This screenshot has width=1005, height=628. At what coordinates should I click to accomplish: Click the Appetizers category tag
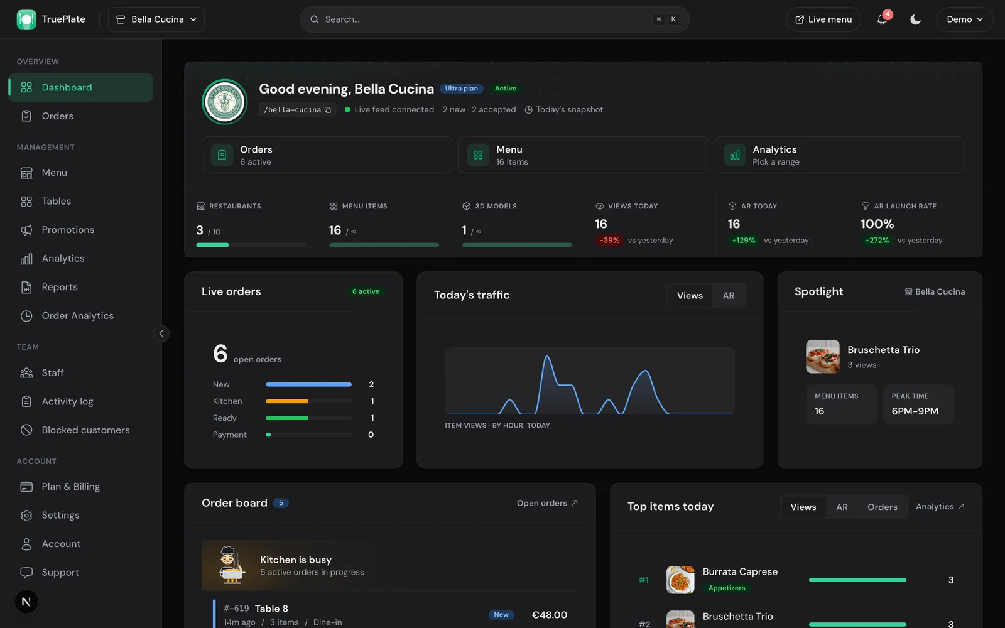727,588
